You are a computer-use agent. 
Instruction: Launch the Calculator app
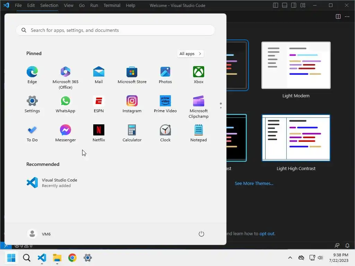click(132, 133)
